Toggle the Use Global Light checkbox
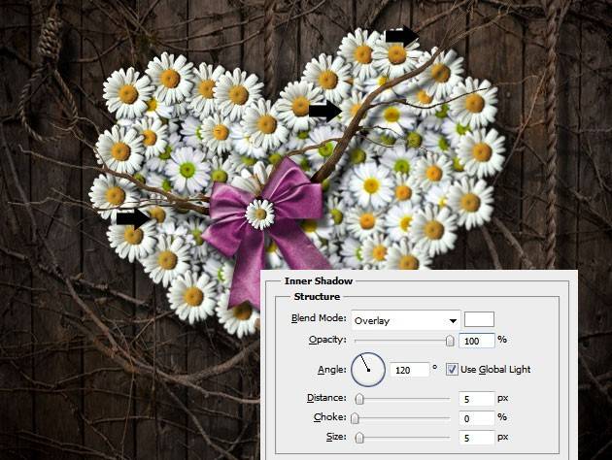This screenshot has height=460, width=612. pos(452,369)
